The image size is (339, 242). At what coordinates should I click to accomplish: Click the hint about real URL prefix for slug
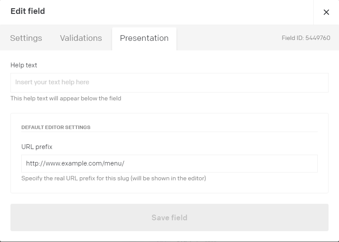point(114,179)
